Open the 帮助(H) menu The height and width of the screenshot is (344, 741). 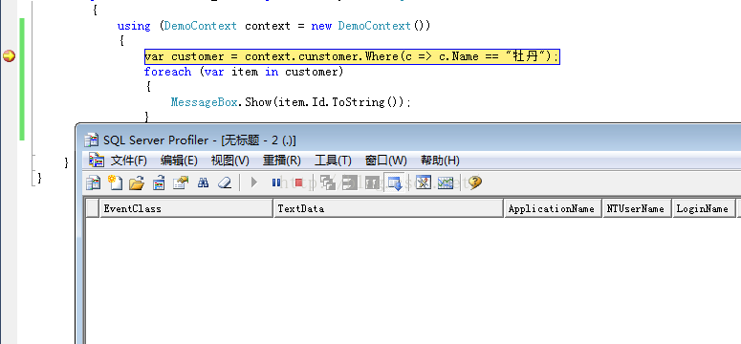pos(440,161)
